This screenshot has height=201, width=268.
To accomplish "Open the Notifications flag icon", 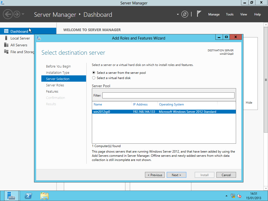I will [x=199, y=14].
